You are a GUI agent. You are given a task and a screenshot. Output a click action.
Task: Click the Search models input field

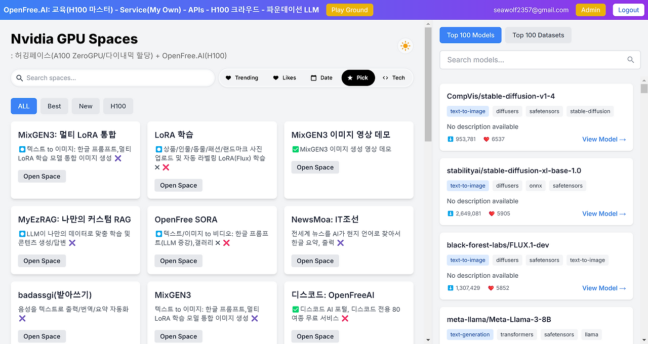pyautogui.click(x=540, y=60)
